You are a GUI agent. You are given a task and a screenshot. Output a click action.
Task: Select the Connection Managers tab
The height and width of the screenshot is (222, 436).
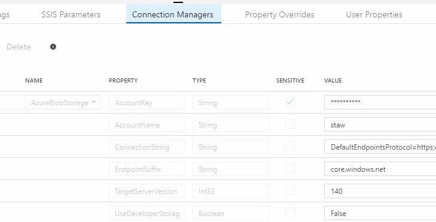pyautogui.click(x=173, y=14)
